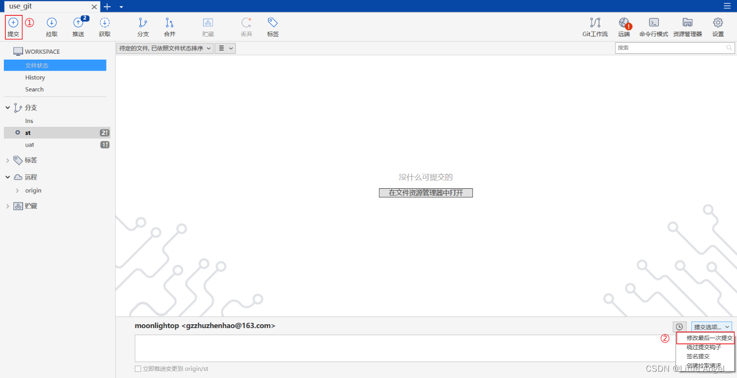
Task: Select 修改最后一次提交 menu option
Action: click(x=705, y=338)
